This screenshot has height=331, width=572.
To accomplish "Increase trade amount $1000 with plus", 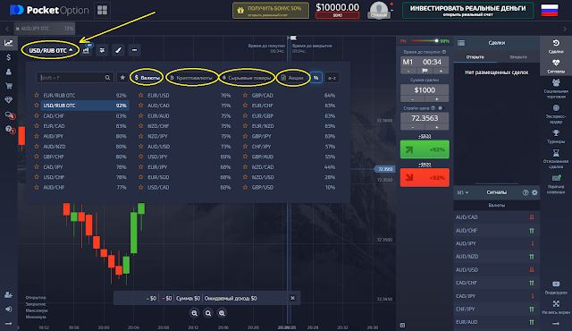I will tap(437, 99).
